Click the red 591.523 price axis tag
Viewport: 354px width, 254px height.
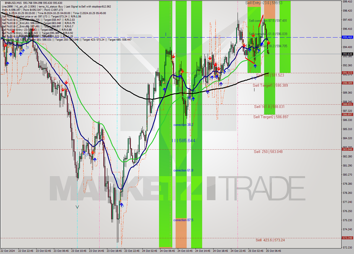[x=347, y=73]
